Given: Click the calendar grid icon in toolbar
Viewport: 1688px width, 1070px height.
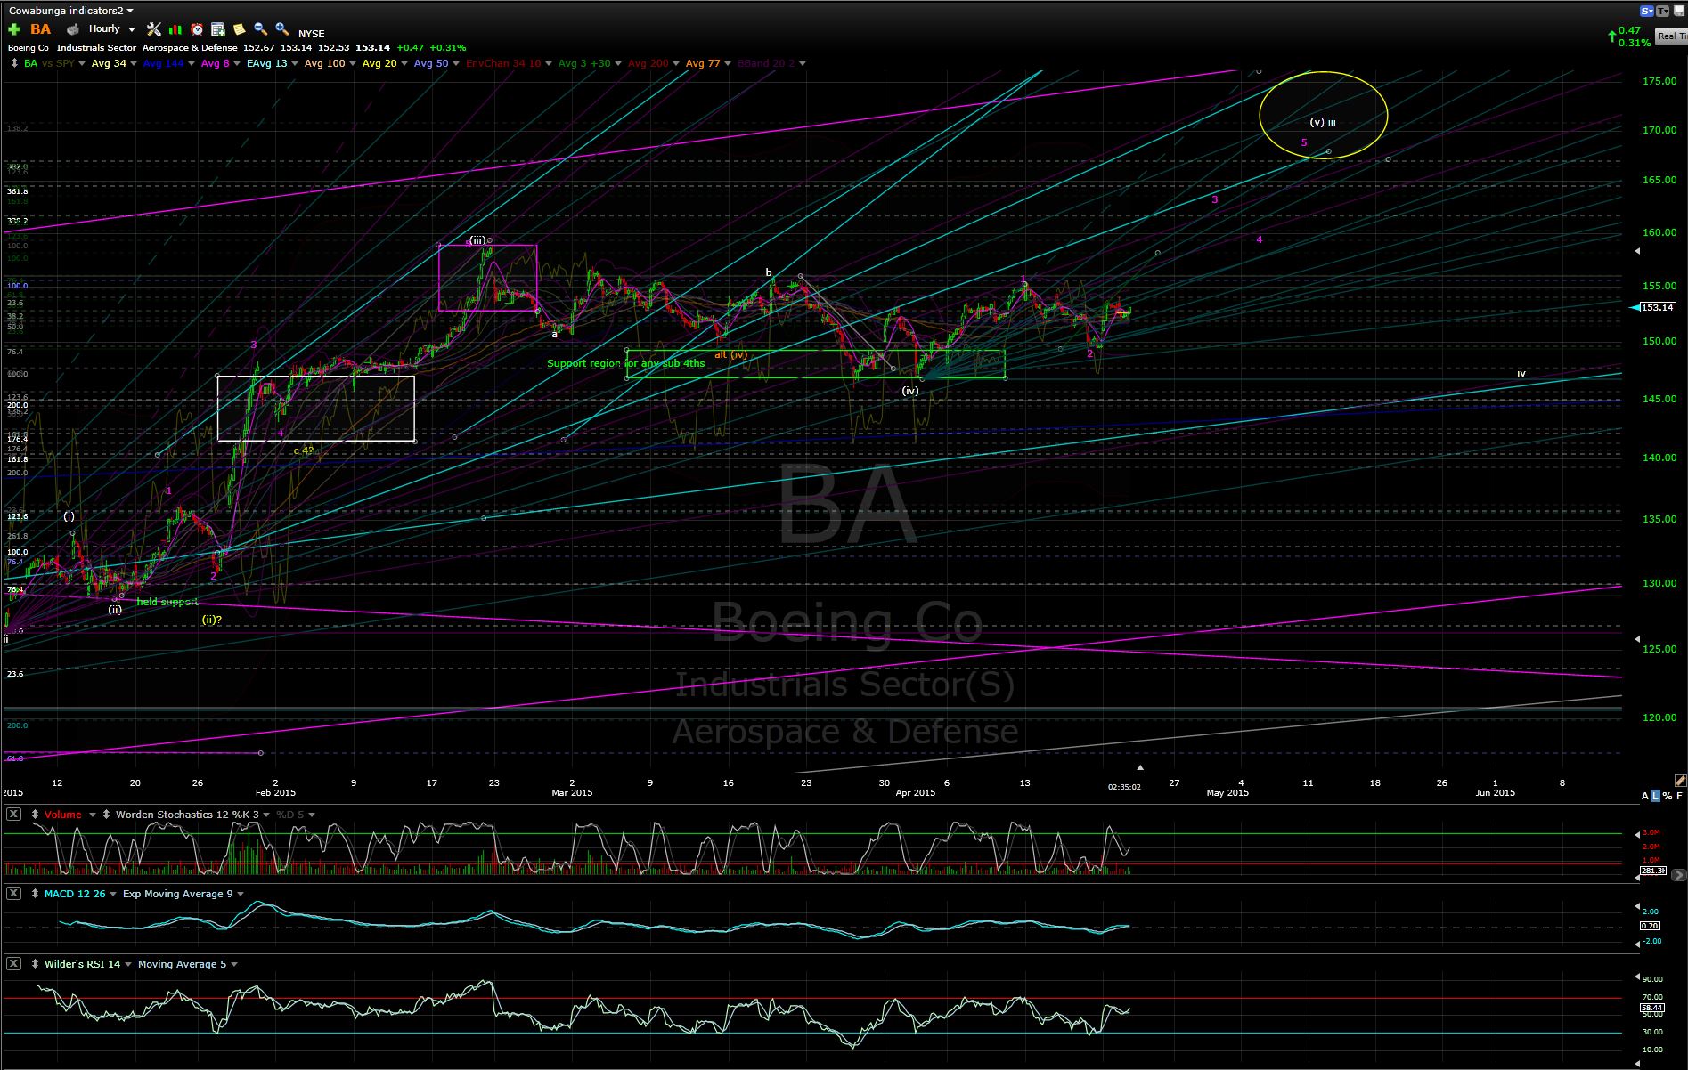Looking at the screenshot, I should (218, 29).
